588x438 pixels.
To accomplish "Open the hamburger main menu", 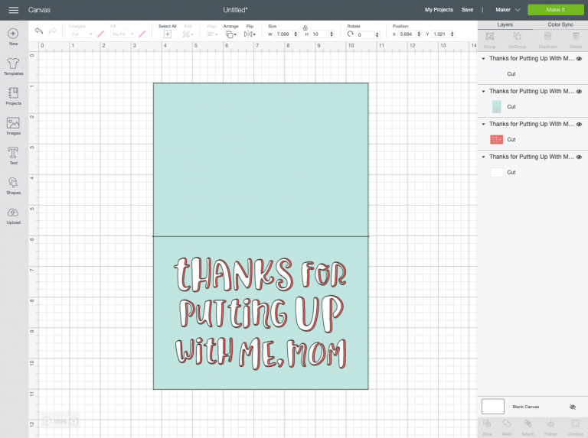I will (x=14, y=10).
